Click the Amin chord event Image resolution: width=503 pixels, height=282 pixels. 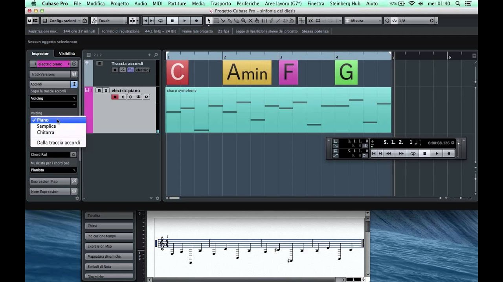pyautogui.click(x=247, y=72)
